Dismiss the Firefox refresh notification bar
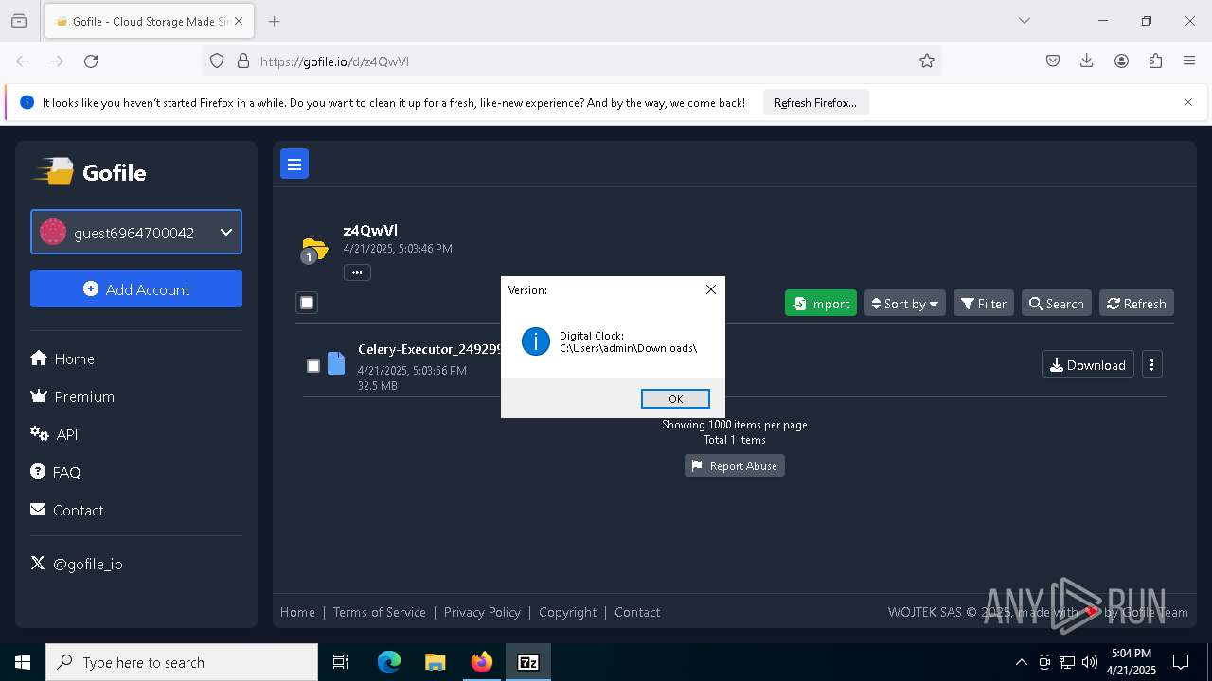This screenshot has width=1212, height=681. (1188, 102)
